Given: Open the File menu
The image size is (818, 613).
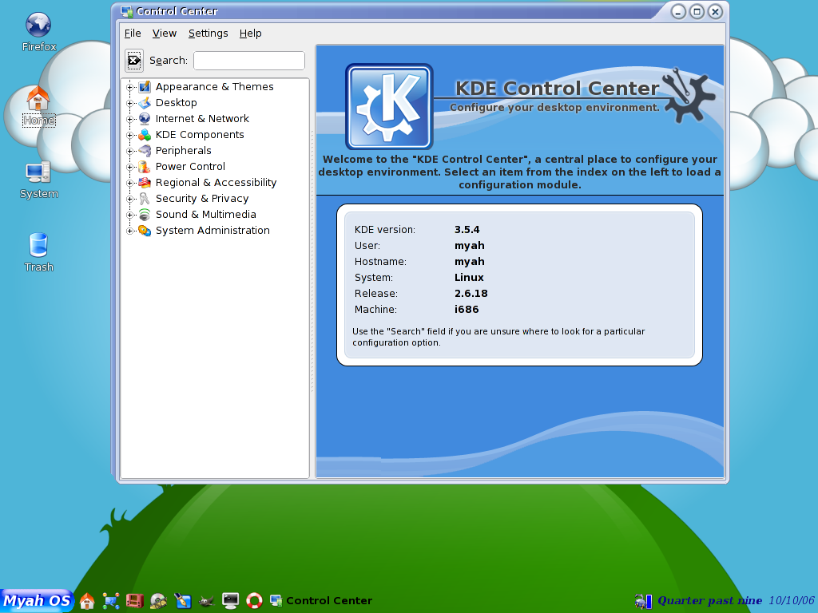Looking at the screenshot, I should (x=133, y=34).
